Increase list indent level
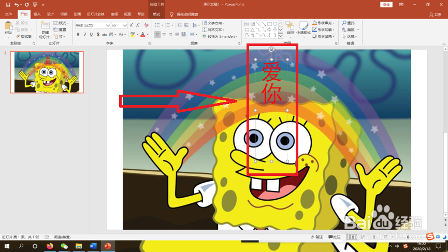 (x=186, y=25)
